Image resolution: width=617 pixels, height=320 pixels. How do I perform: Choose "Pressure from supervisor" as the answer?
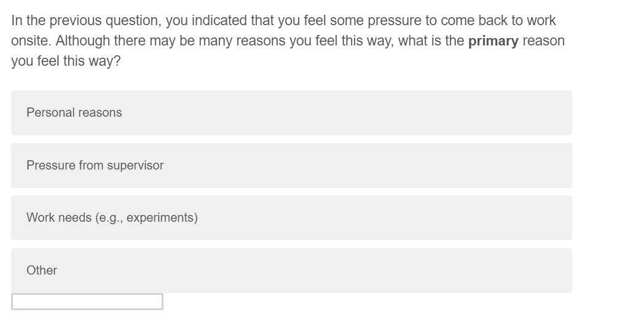tap(291, 166)
